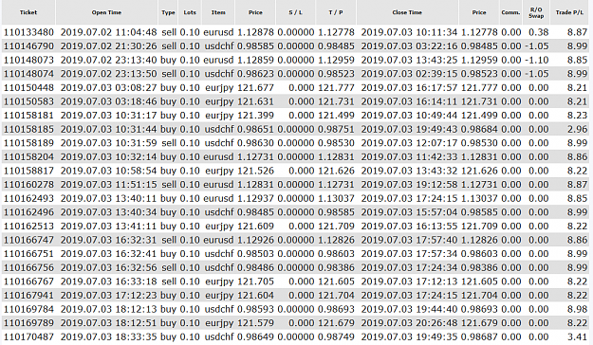Click close time 2019.07.03 02:39:15
The width and height of the screenshot is (593, 345).
(409, 74)
